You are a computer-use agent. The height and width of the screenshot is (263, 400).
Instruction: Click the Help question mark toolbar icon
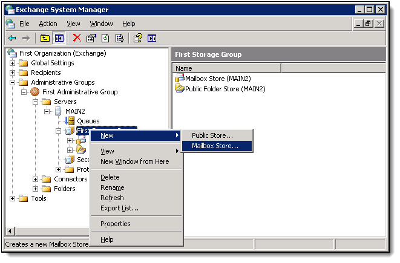(x=138, y=38)
